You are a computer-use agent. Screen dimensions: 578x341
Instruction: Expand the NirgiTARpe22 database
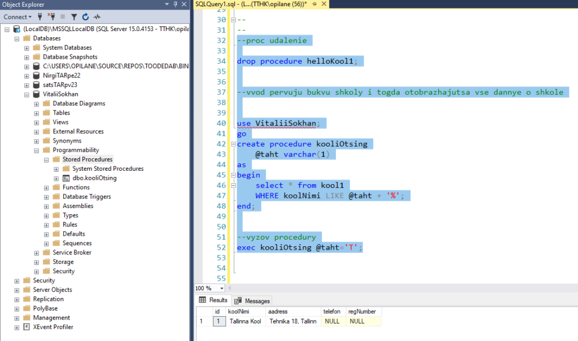[x=27, y=76]
